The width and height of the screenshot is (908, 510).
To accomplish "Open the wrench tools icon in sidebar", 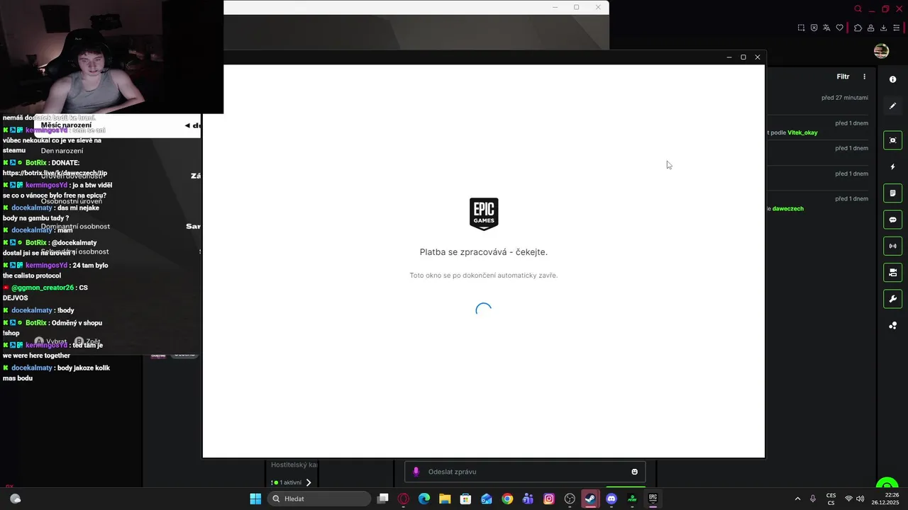I will (x=893, y=299).
